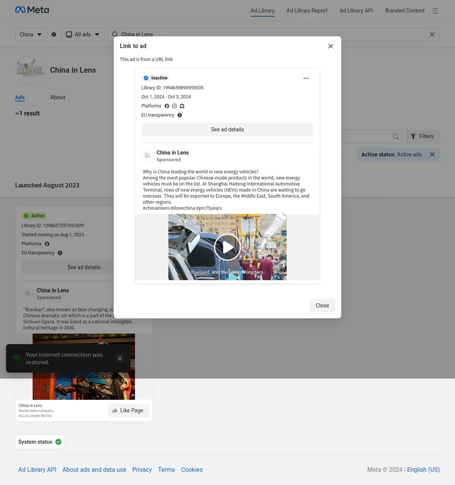Click Instagram platform icon in dialog ad
This screenshot has width=455, height=485.
coord(174,106)
